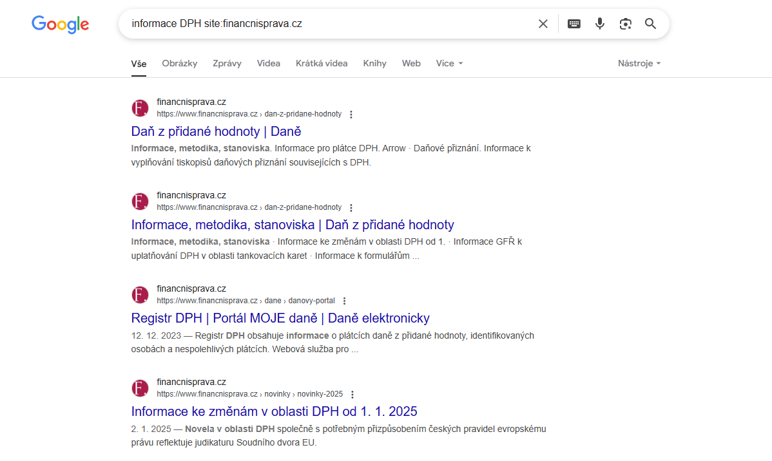Expand the Více dropdown
Screen dimensions: 772x461
tap(449, 63)
